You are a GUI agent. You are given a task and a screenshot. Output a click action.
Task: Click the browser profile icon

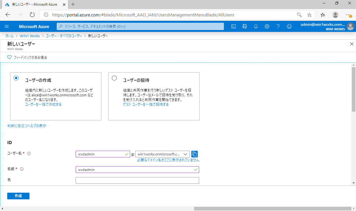click(335, 15)
